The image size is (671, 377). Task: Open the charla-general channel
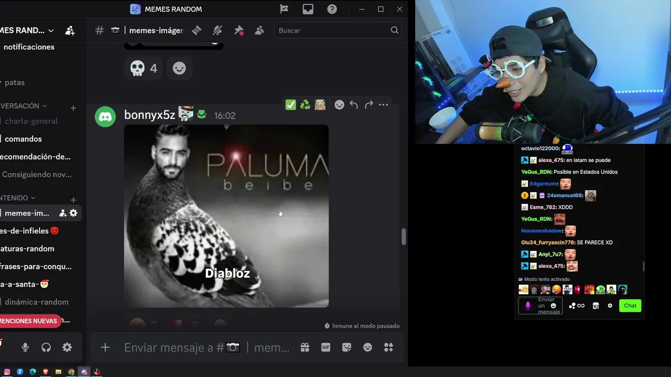point(31,121)
